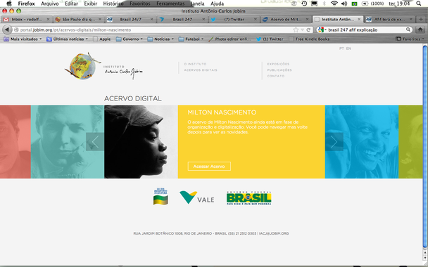This screenshot has width=428, height=267.
Task: Click the reload page icon in address bar
Action: [x=308, y=30]
